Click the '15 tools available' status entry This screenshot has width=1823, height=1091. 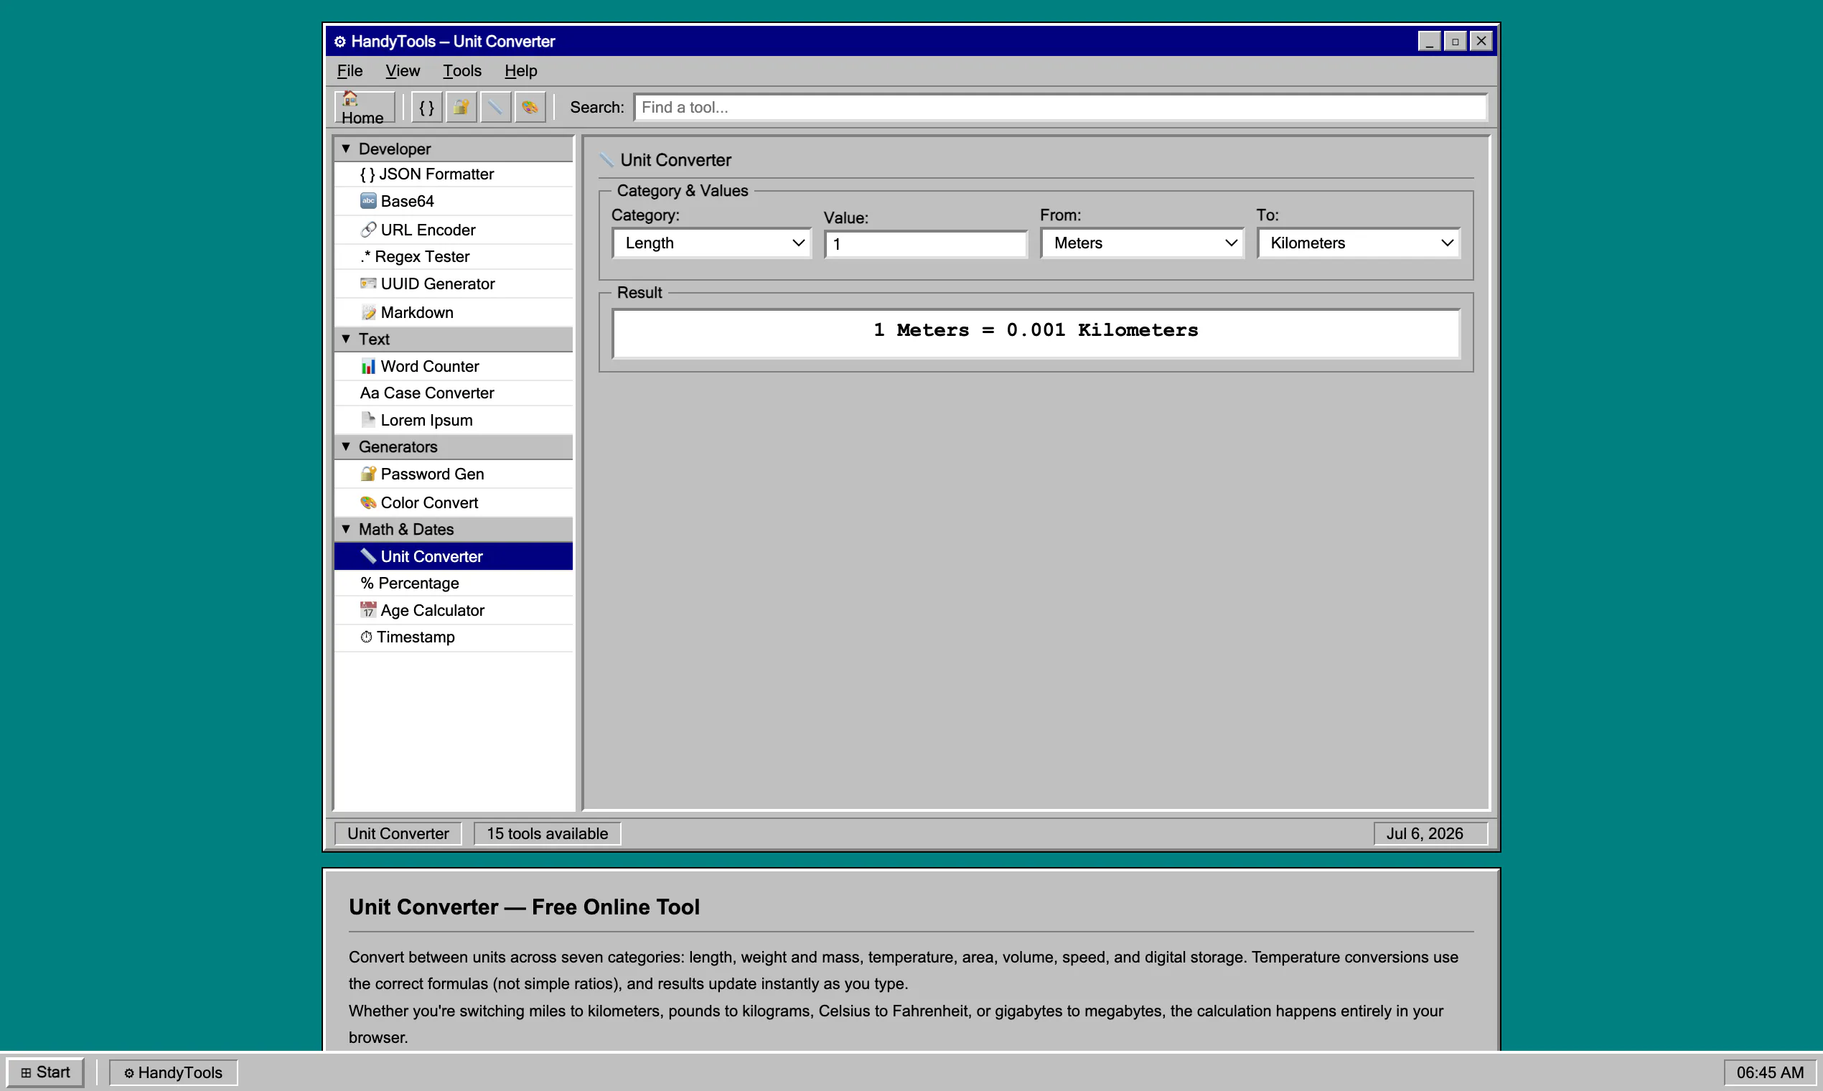(547, 834)
